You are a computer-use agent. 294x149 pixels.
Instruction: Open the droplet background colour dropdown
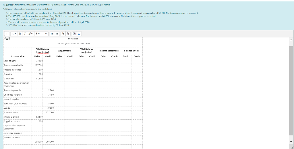pyautogui.click(x=38, y=34)
